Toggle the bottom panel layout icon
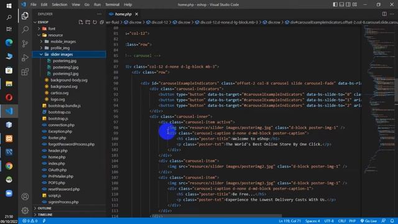The height and width of the screenshot is (224, 398). (341, 4)
